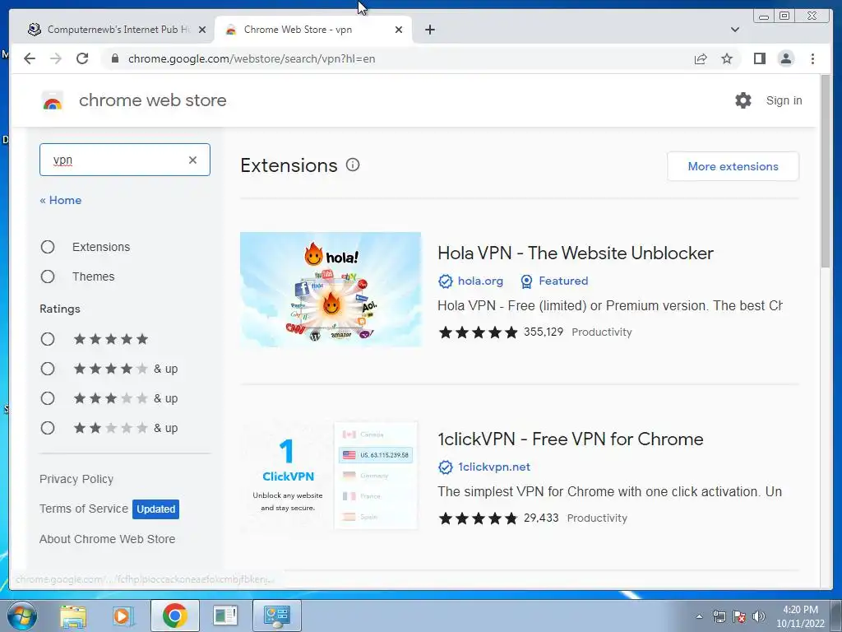Open Action Center flag tray icon
This screenshot has width=842, height=632.
[739, 616]
